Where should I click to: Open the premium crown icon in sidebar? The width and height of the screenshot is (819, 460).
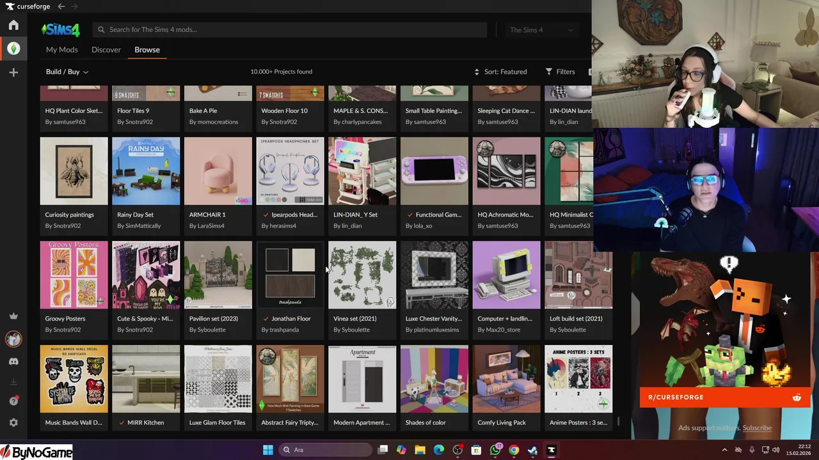tap(13, 316)
